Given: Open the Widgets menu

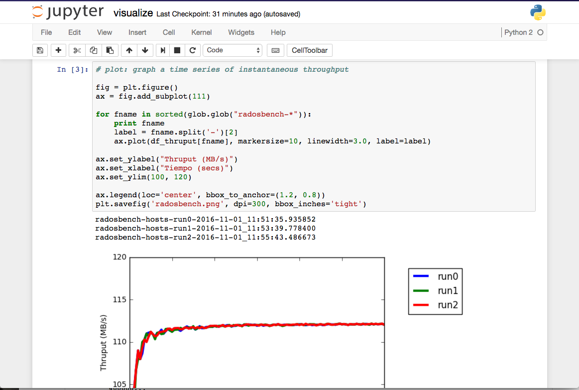Looking at the screenshot, I should coord(241,32).
